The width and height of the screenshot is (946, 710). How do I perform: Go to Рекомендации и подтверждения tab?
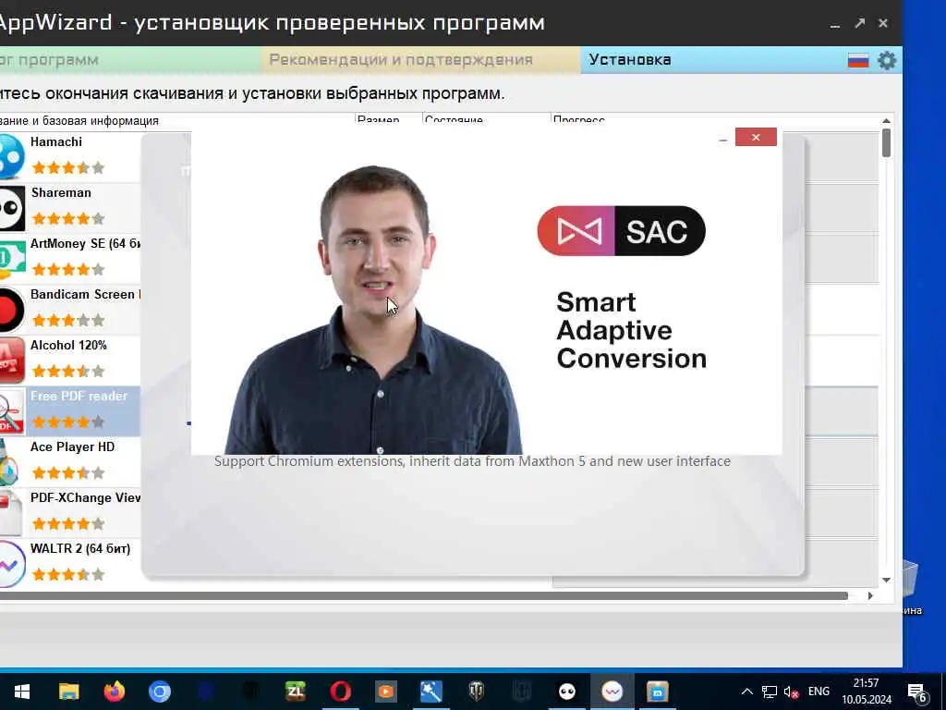(x=401, y=60)
